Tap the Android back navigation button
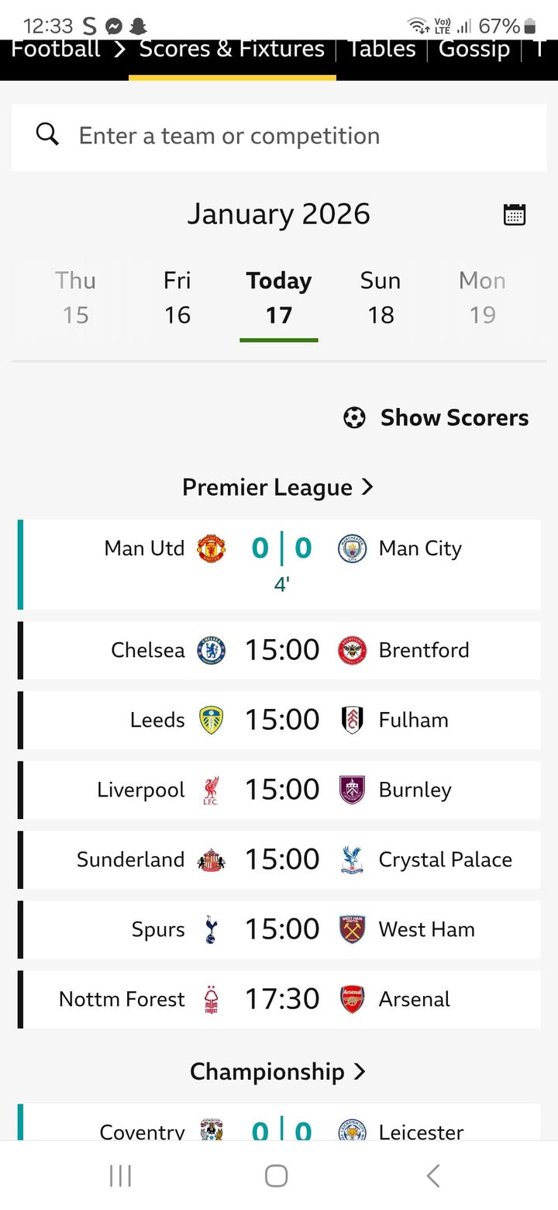558x1210 pixels. [433, 1176]
